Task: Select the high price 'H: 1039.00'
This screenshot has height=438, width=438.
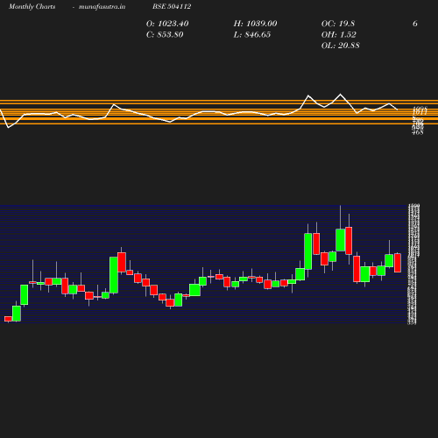Action: click(x=255, y=24)
